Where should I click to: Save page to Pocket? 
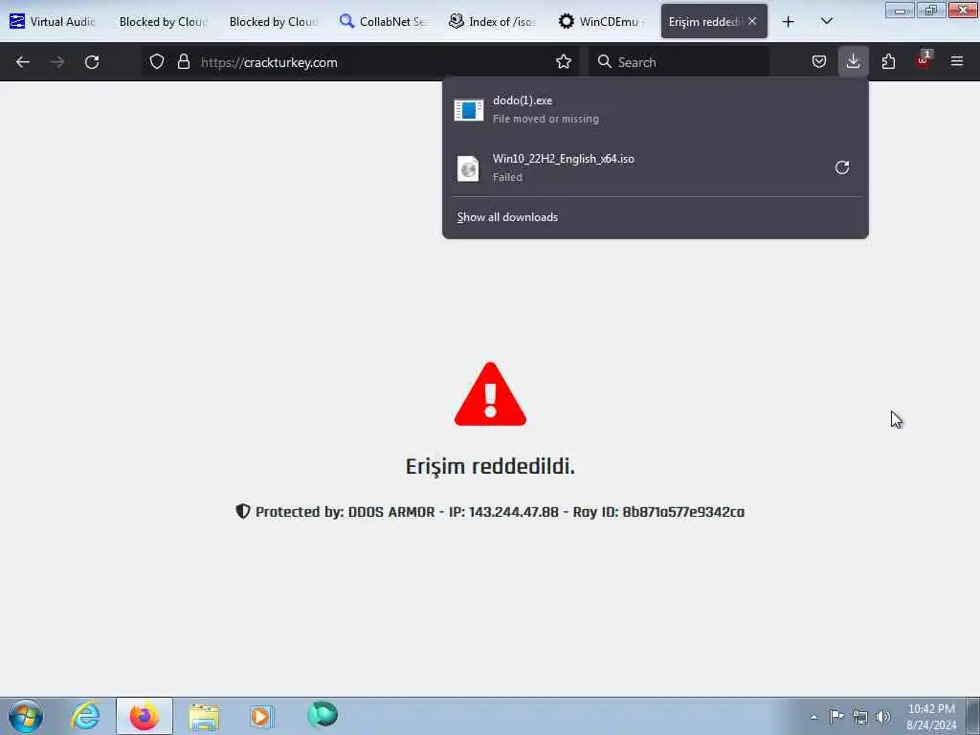pos(819,61)
